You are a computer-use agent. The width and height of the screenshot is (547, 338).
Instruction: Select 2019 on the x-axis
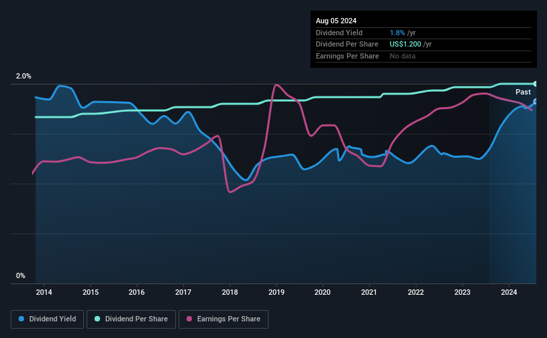(x=276, y=292)
